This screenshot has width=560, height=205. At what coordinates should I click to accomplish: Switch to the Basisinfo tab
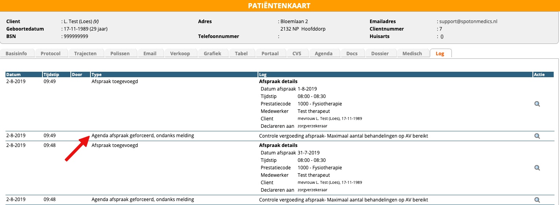pos(16,54)
